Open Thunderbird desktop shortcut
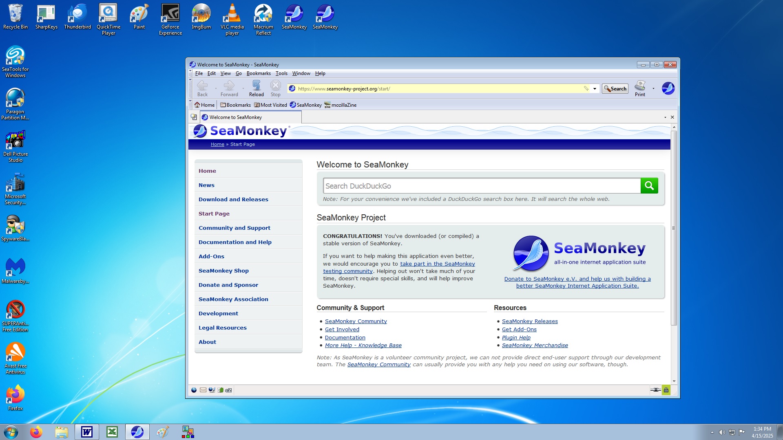Image resolution: width=783 pixels, height=440 pixels. [77, 17]
